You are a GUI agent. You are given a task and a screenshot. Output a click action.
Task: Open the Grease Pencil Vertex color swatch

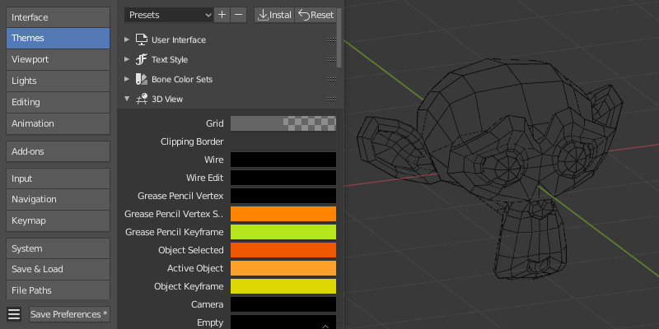[283, 196]
